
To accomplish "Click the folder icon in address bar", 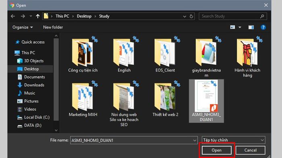I will click(46, 16).
